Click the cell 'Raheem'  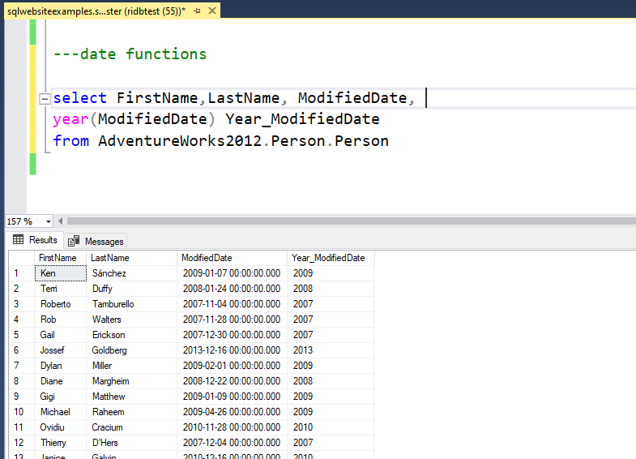(132, 412)
